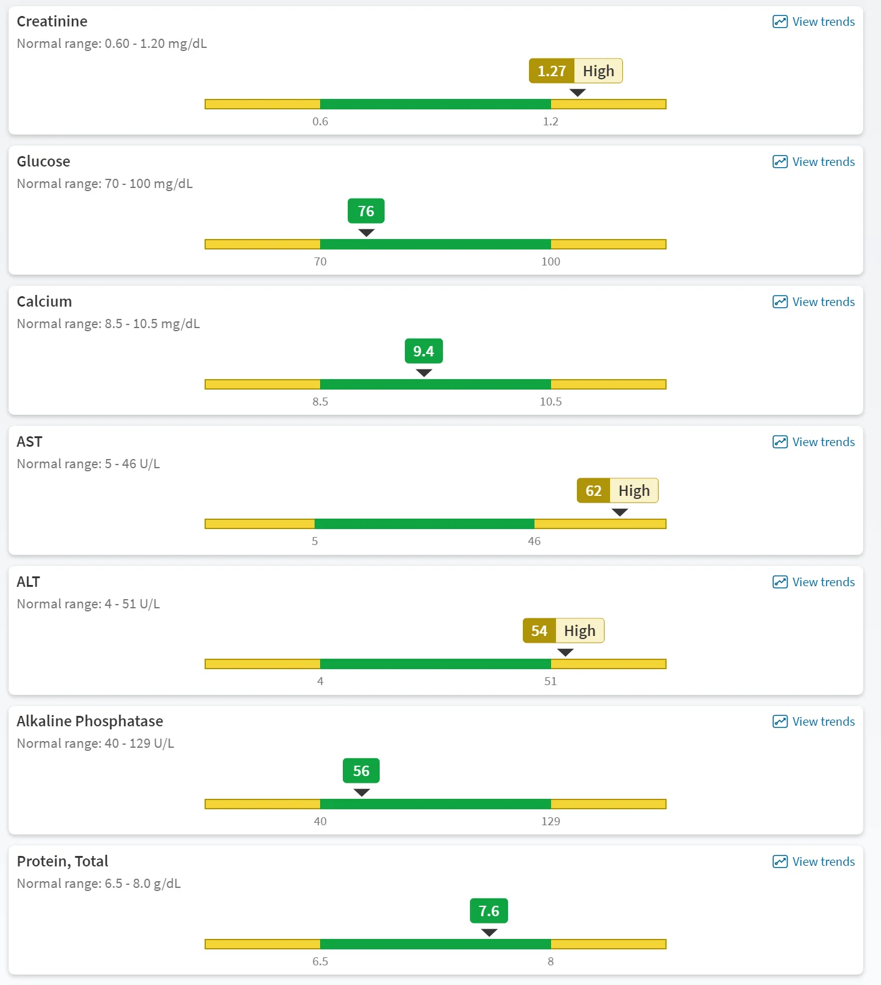This screenshot has height=985, width=881.
Task: Select the 62 High AST value badge
Action: 617,490
